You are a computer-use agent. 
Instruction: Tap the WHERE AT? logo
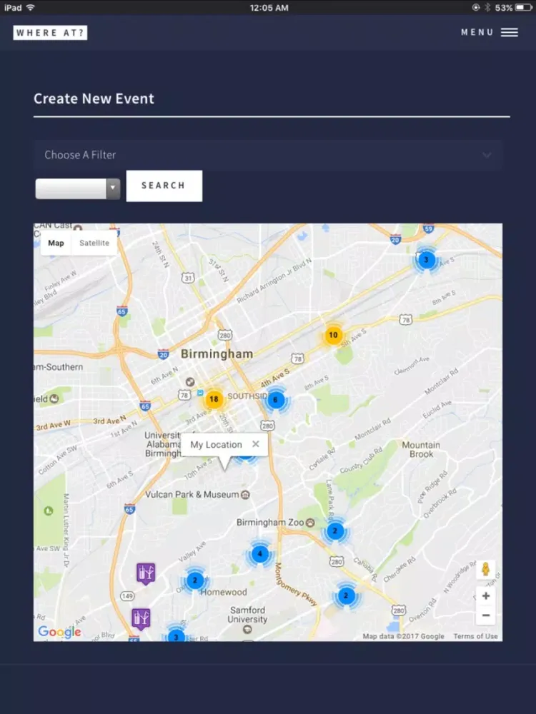click(50, 33)
